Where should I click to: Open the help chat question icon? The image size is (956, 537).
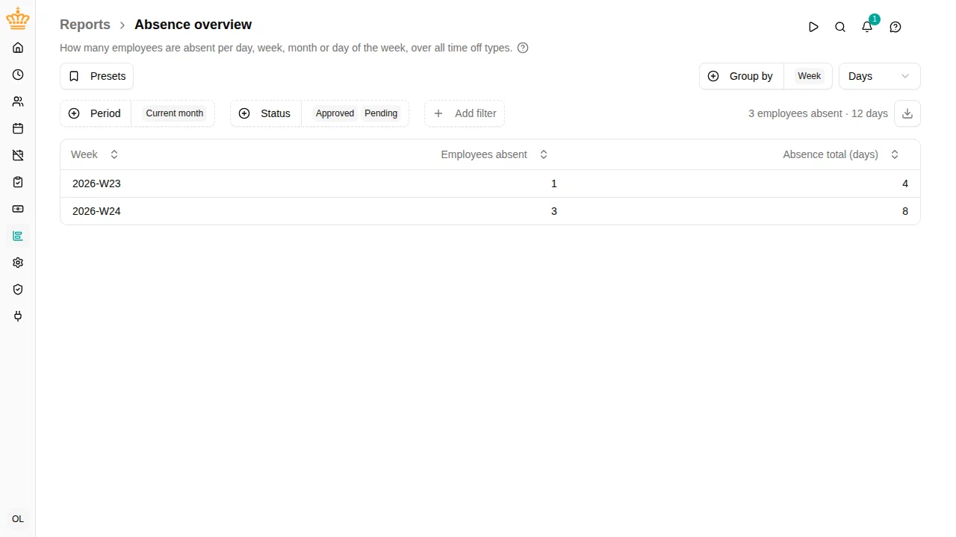896,27
